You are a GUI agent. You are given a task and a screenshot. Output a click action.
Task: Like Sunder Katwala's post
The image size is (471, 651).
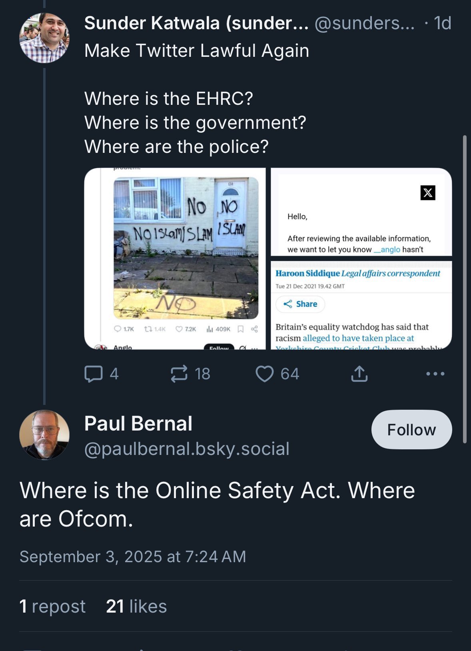tap(264, 374)
